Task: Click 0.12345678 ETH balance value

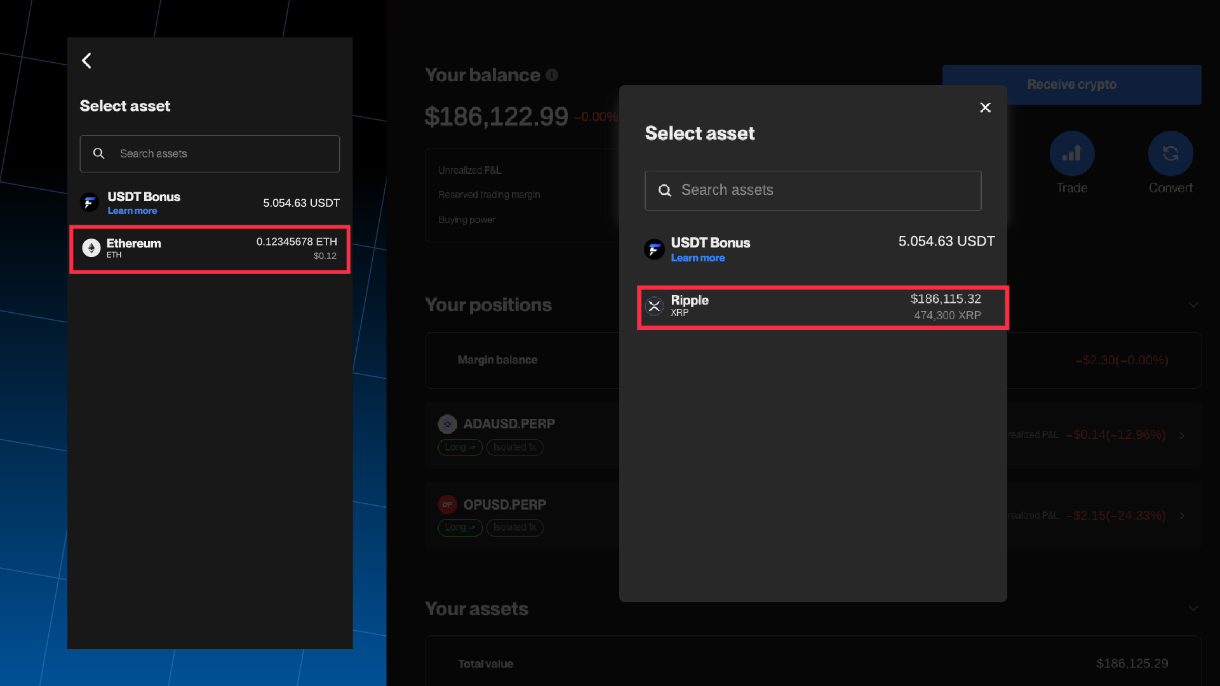Action: (x=297, y=242)
